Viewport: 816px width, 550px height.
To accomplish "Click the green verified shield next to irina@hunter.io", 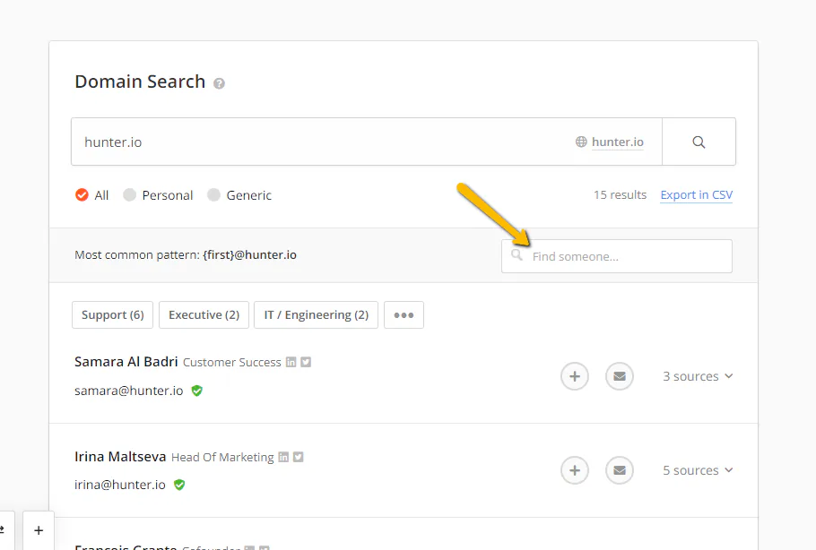I will [x=179, y=485].
